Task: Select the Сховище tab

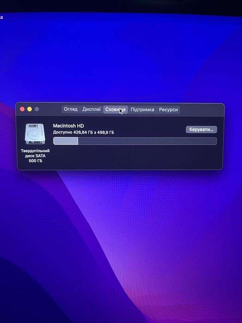Action: click(x=115, y=110)
